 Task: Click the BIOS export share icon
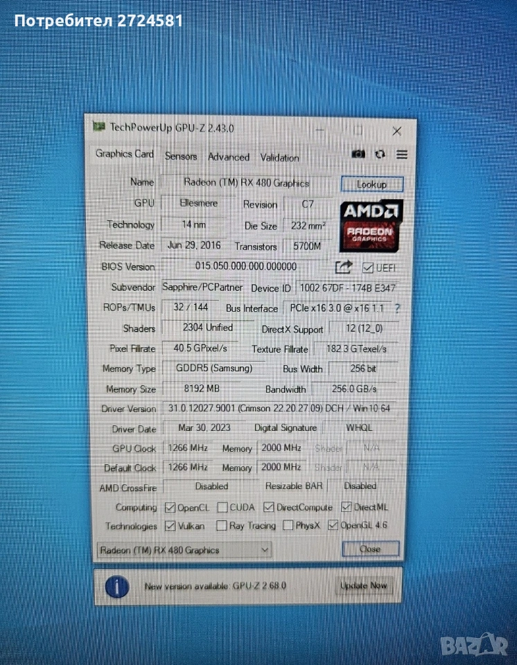[x=344, y=267]
